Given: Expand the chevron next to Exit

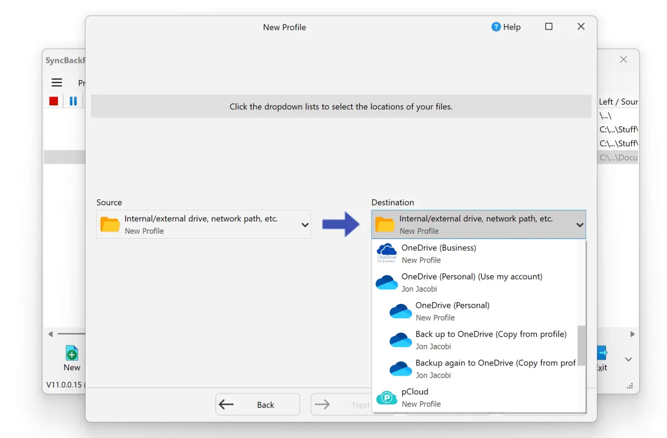Looking at the screenshot, I should point(629,359).
